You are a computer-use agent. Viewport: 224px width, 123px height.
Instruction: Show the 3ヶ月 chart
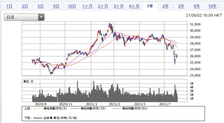pos(119,6)
